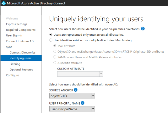Image resolution: width=168 pixels, height=113 pixels.
Task: Go to the Filtering sub-step
Action: (x=15, y=64)
